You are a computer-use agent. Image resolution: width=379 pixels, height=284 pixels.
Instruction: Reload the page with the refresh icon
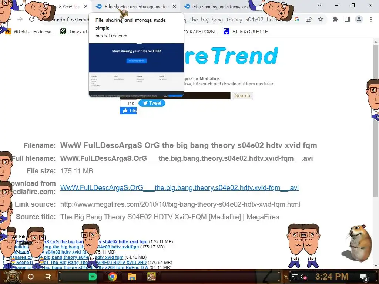pyautogui.click(x=32, y=19)
